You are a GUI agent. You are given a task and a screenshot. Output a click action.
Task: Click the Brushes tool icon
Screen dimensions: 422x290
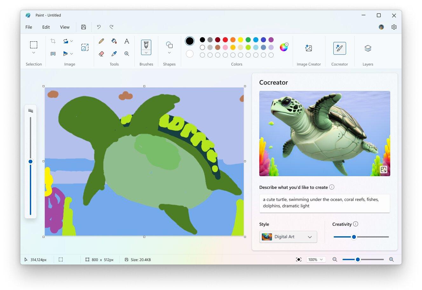146,45
